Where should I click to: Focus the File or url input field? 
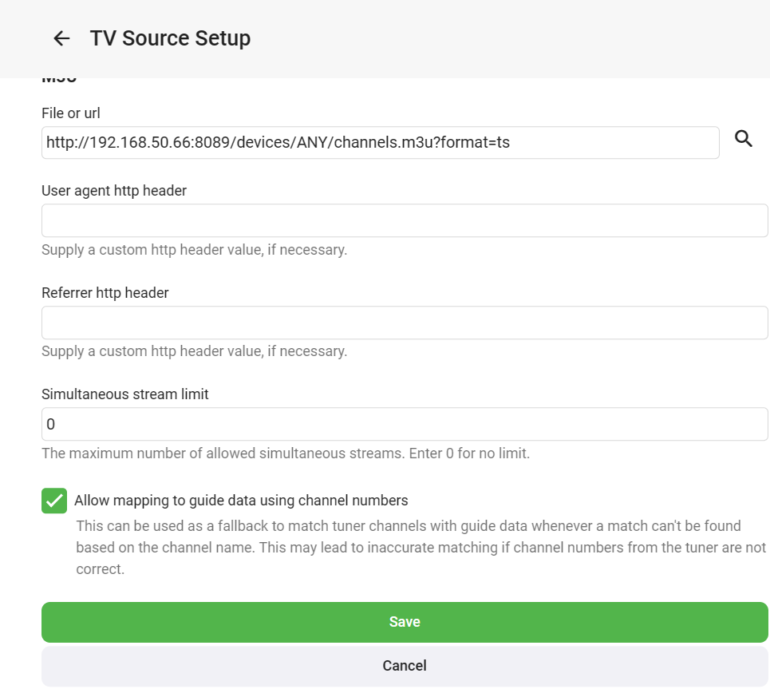coord(380,143)
